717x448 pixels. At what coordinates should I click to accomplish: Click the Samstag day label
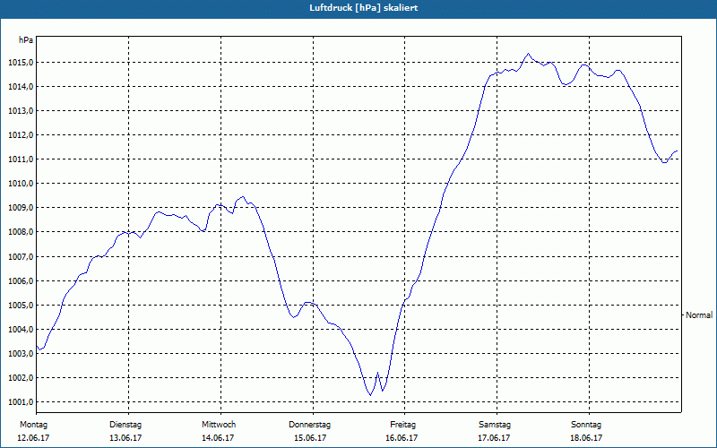pyautogui.click(x=495, y=425)
